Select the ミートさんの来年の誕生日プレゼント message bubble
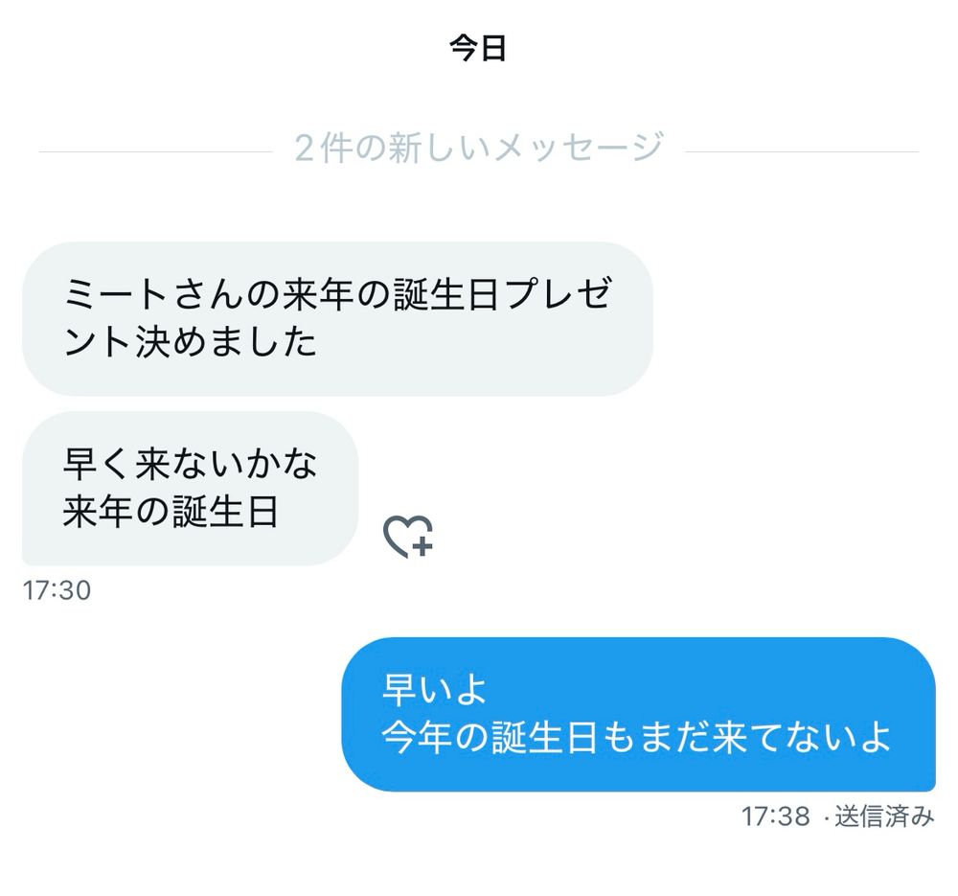Image resolution: width=958 pixels, height=896 pixels. tap(338, 318)
